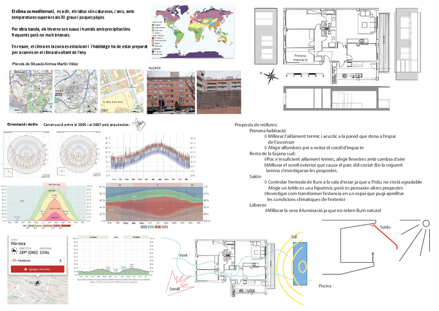
Task: Click the chevron arrow beside Previsiones
Action: pos(61,261)
